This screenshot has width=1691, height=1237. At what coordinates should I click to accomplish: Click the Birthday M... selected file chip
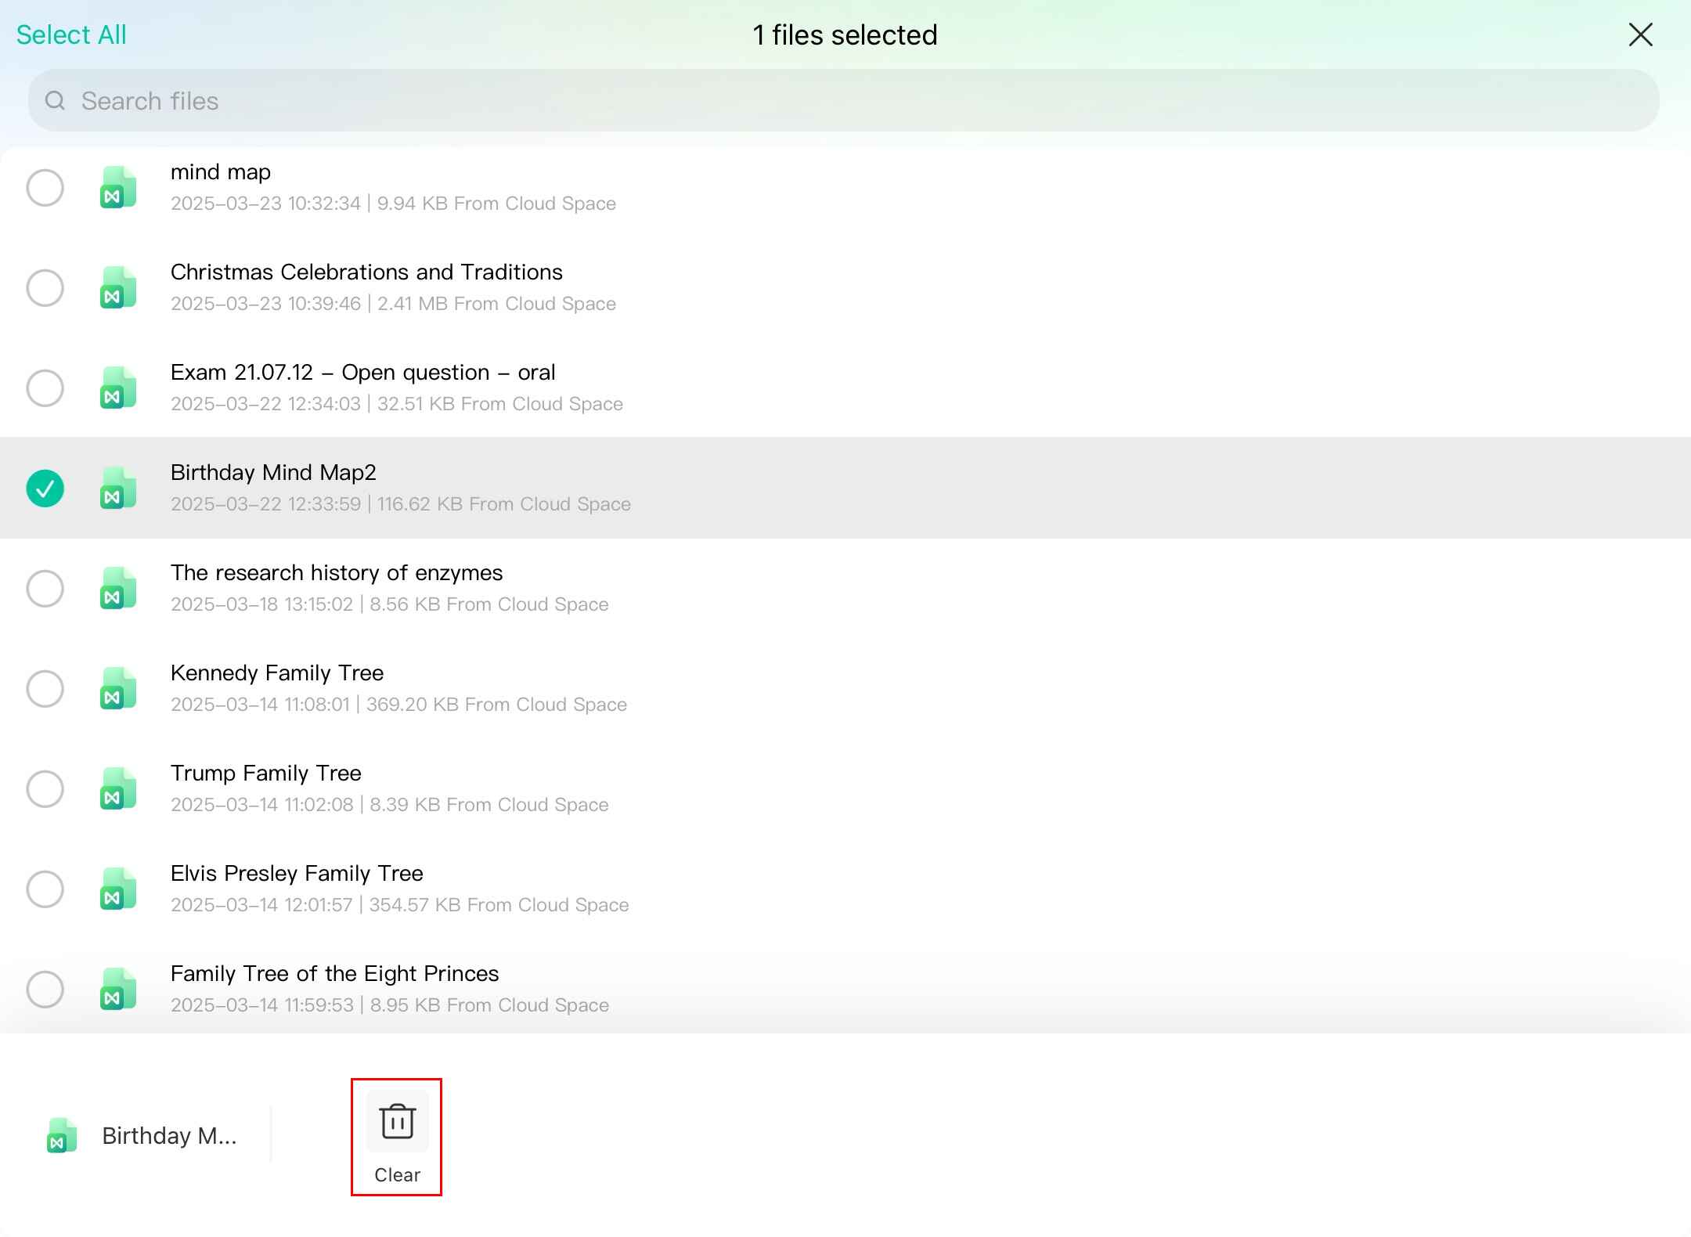(142, 1135)
